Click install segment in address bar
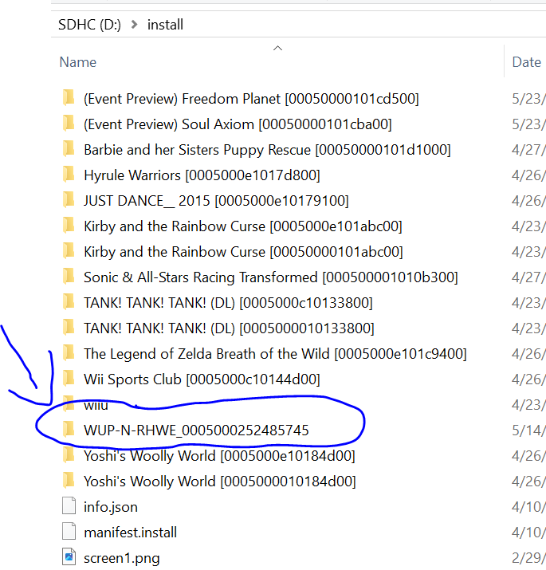Image resolution: width=546 pixels, height=570 pixels. [165, 25]
